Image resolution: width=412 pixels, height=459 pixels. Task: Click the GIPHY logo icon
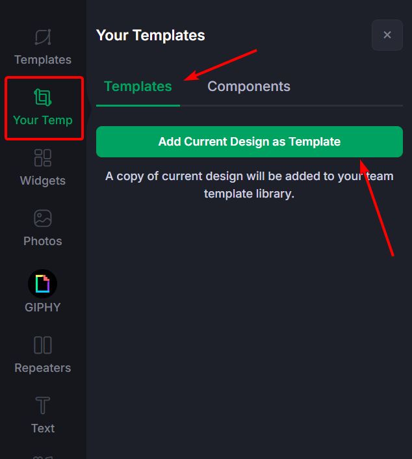tap(43, 283)
